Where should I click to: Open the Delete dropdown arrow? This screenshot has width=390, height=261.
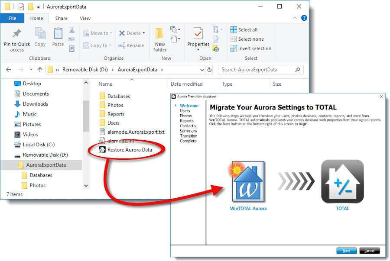pyautogui.click(x=144, y=33)
